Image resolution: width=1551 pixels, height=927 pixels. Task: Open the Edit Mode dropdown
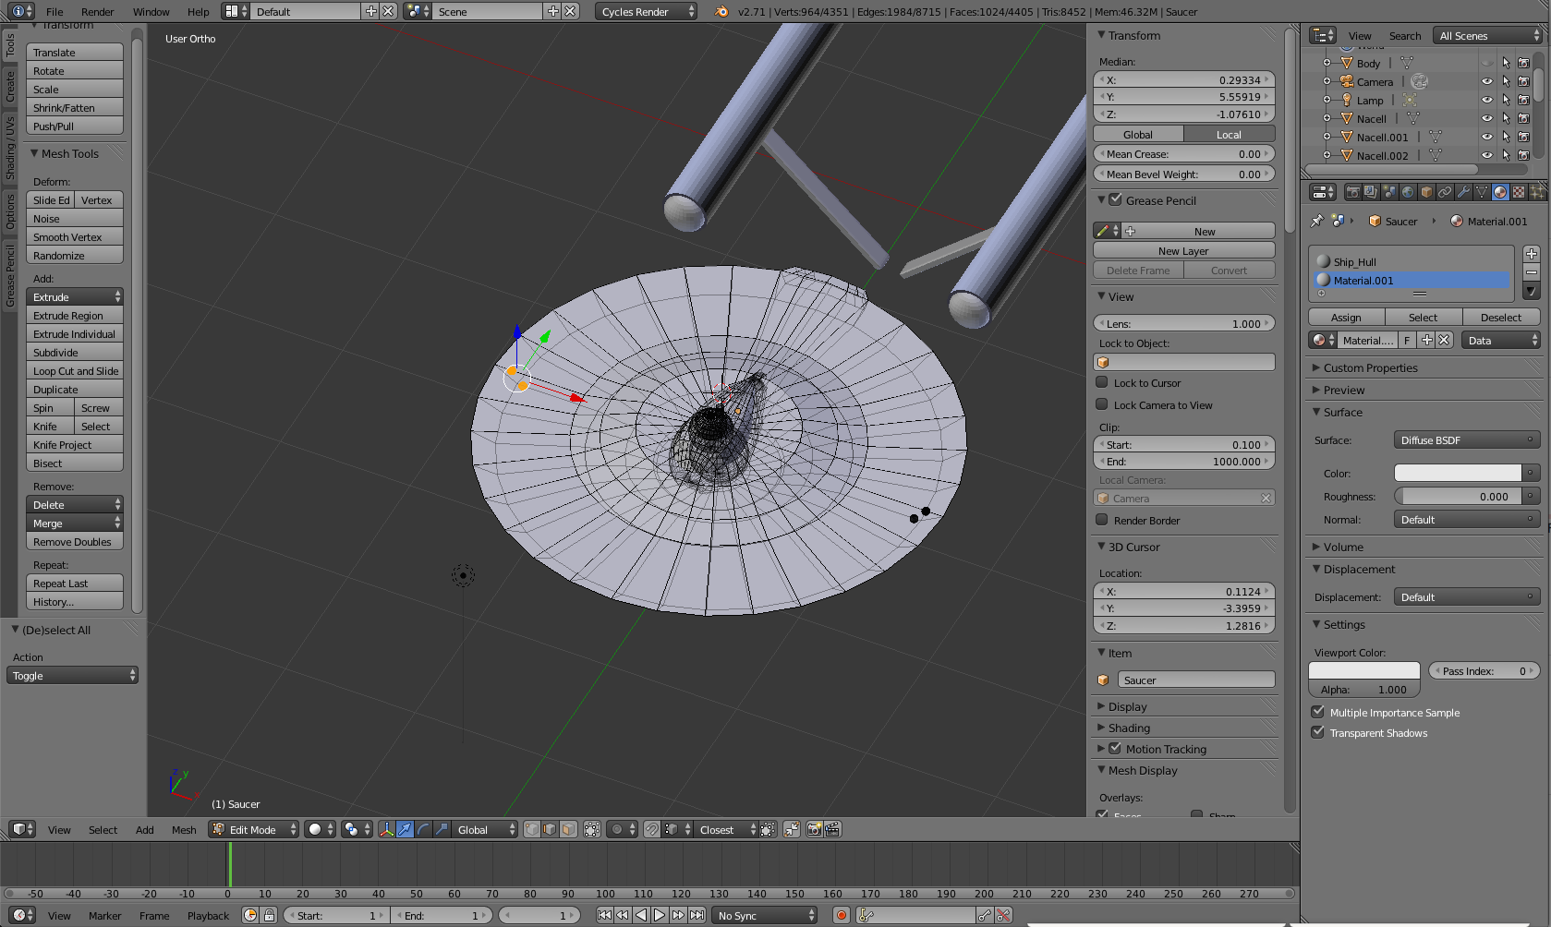coord(254,829)
